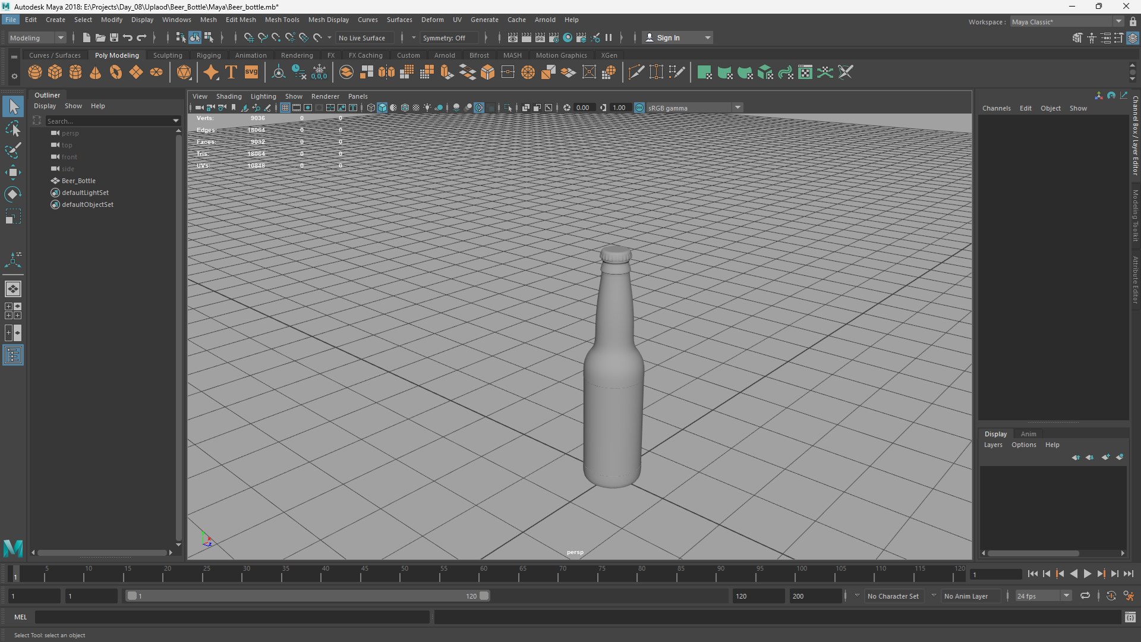Click the Mirror geometry shelf icon
Screen dimensions: 1141x642
386,73
